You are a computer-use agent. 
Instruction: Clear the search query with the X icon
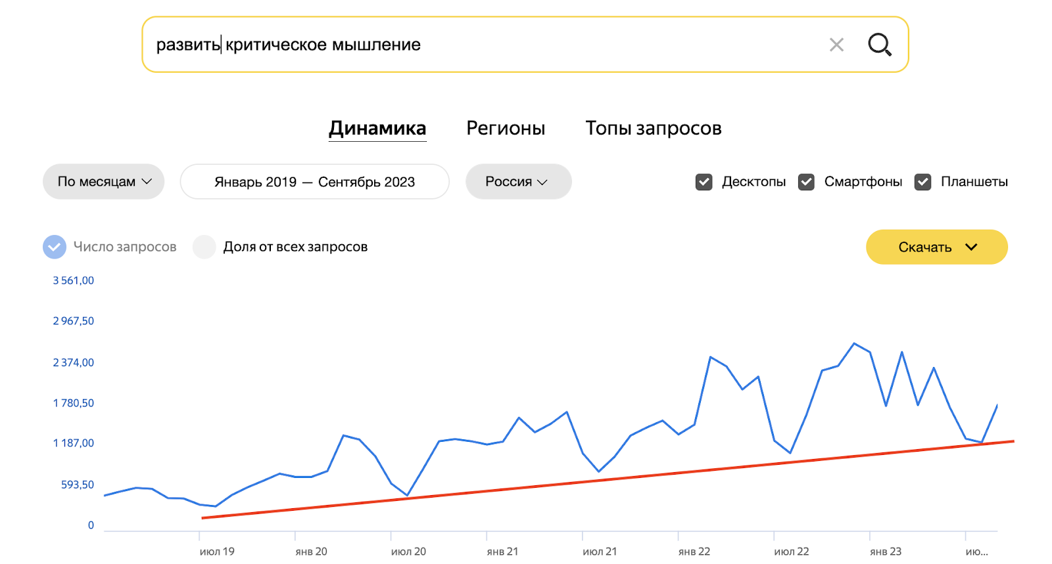click(x=836, y=45)
